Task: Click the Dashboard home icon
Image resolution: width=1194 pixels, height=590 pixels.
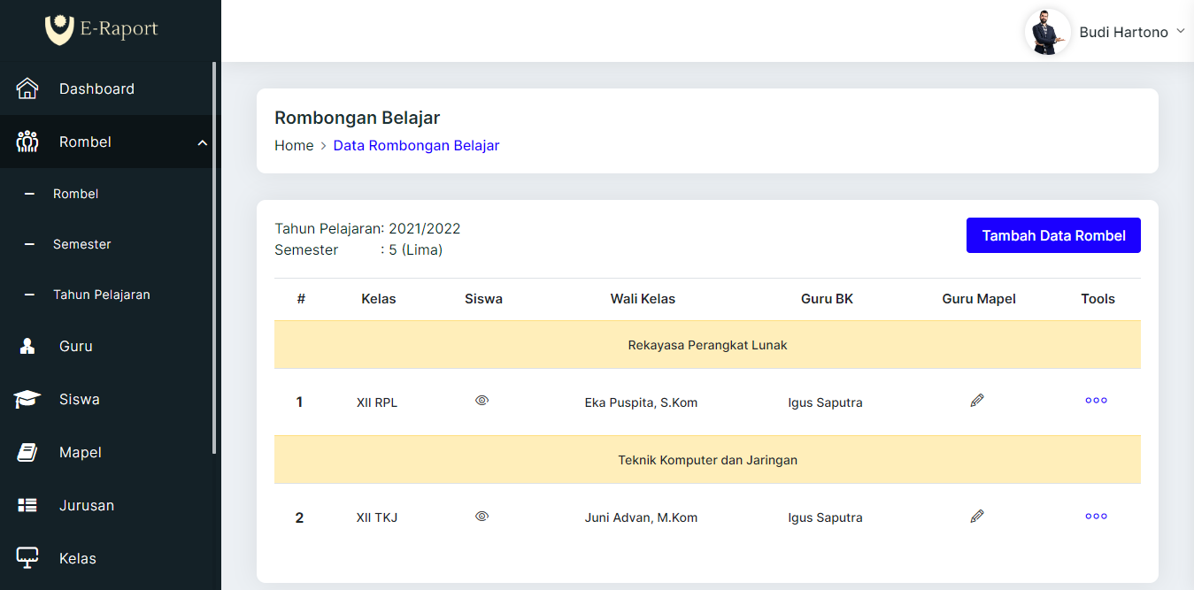Action: 27,88
